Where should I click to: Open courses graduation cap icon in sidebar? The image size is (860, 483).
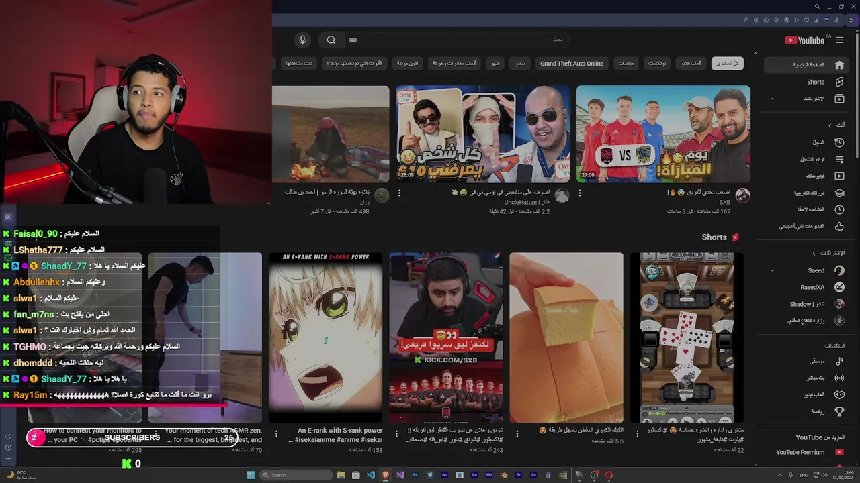pyautogui.click(x=839, y=193)
